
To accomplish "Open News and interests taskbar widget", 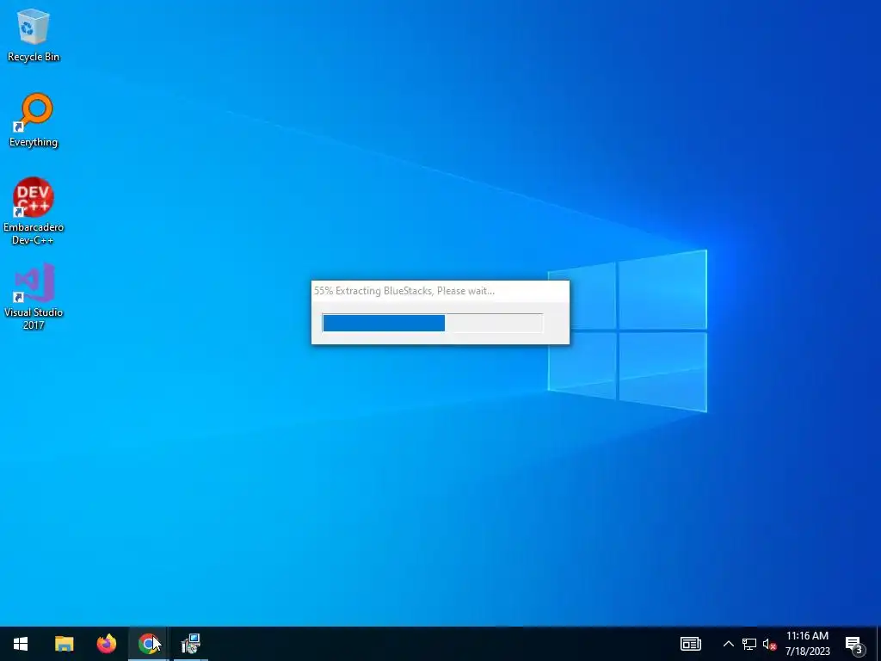I will coord(691,644).
